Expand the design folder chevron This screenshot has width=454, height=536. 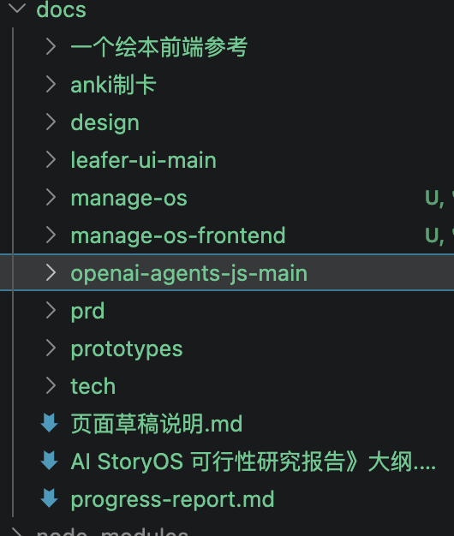[51, 122]
